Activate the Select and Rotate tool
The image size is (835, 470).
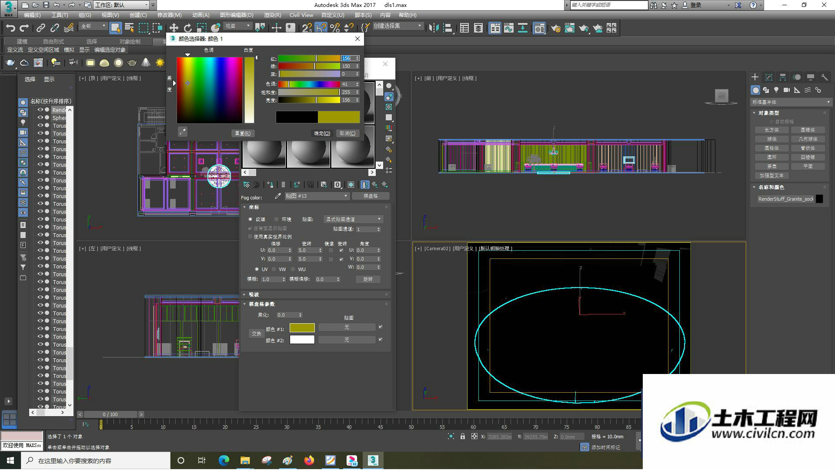tap(187, 28)
